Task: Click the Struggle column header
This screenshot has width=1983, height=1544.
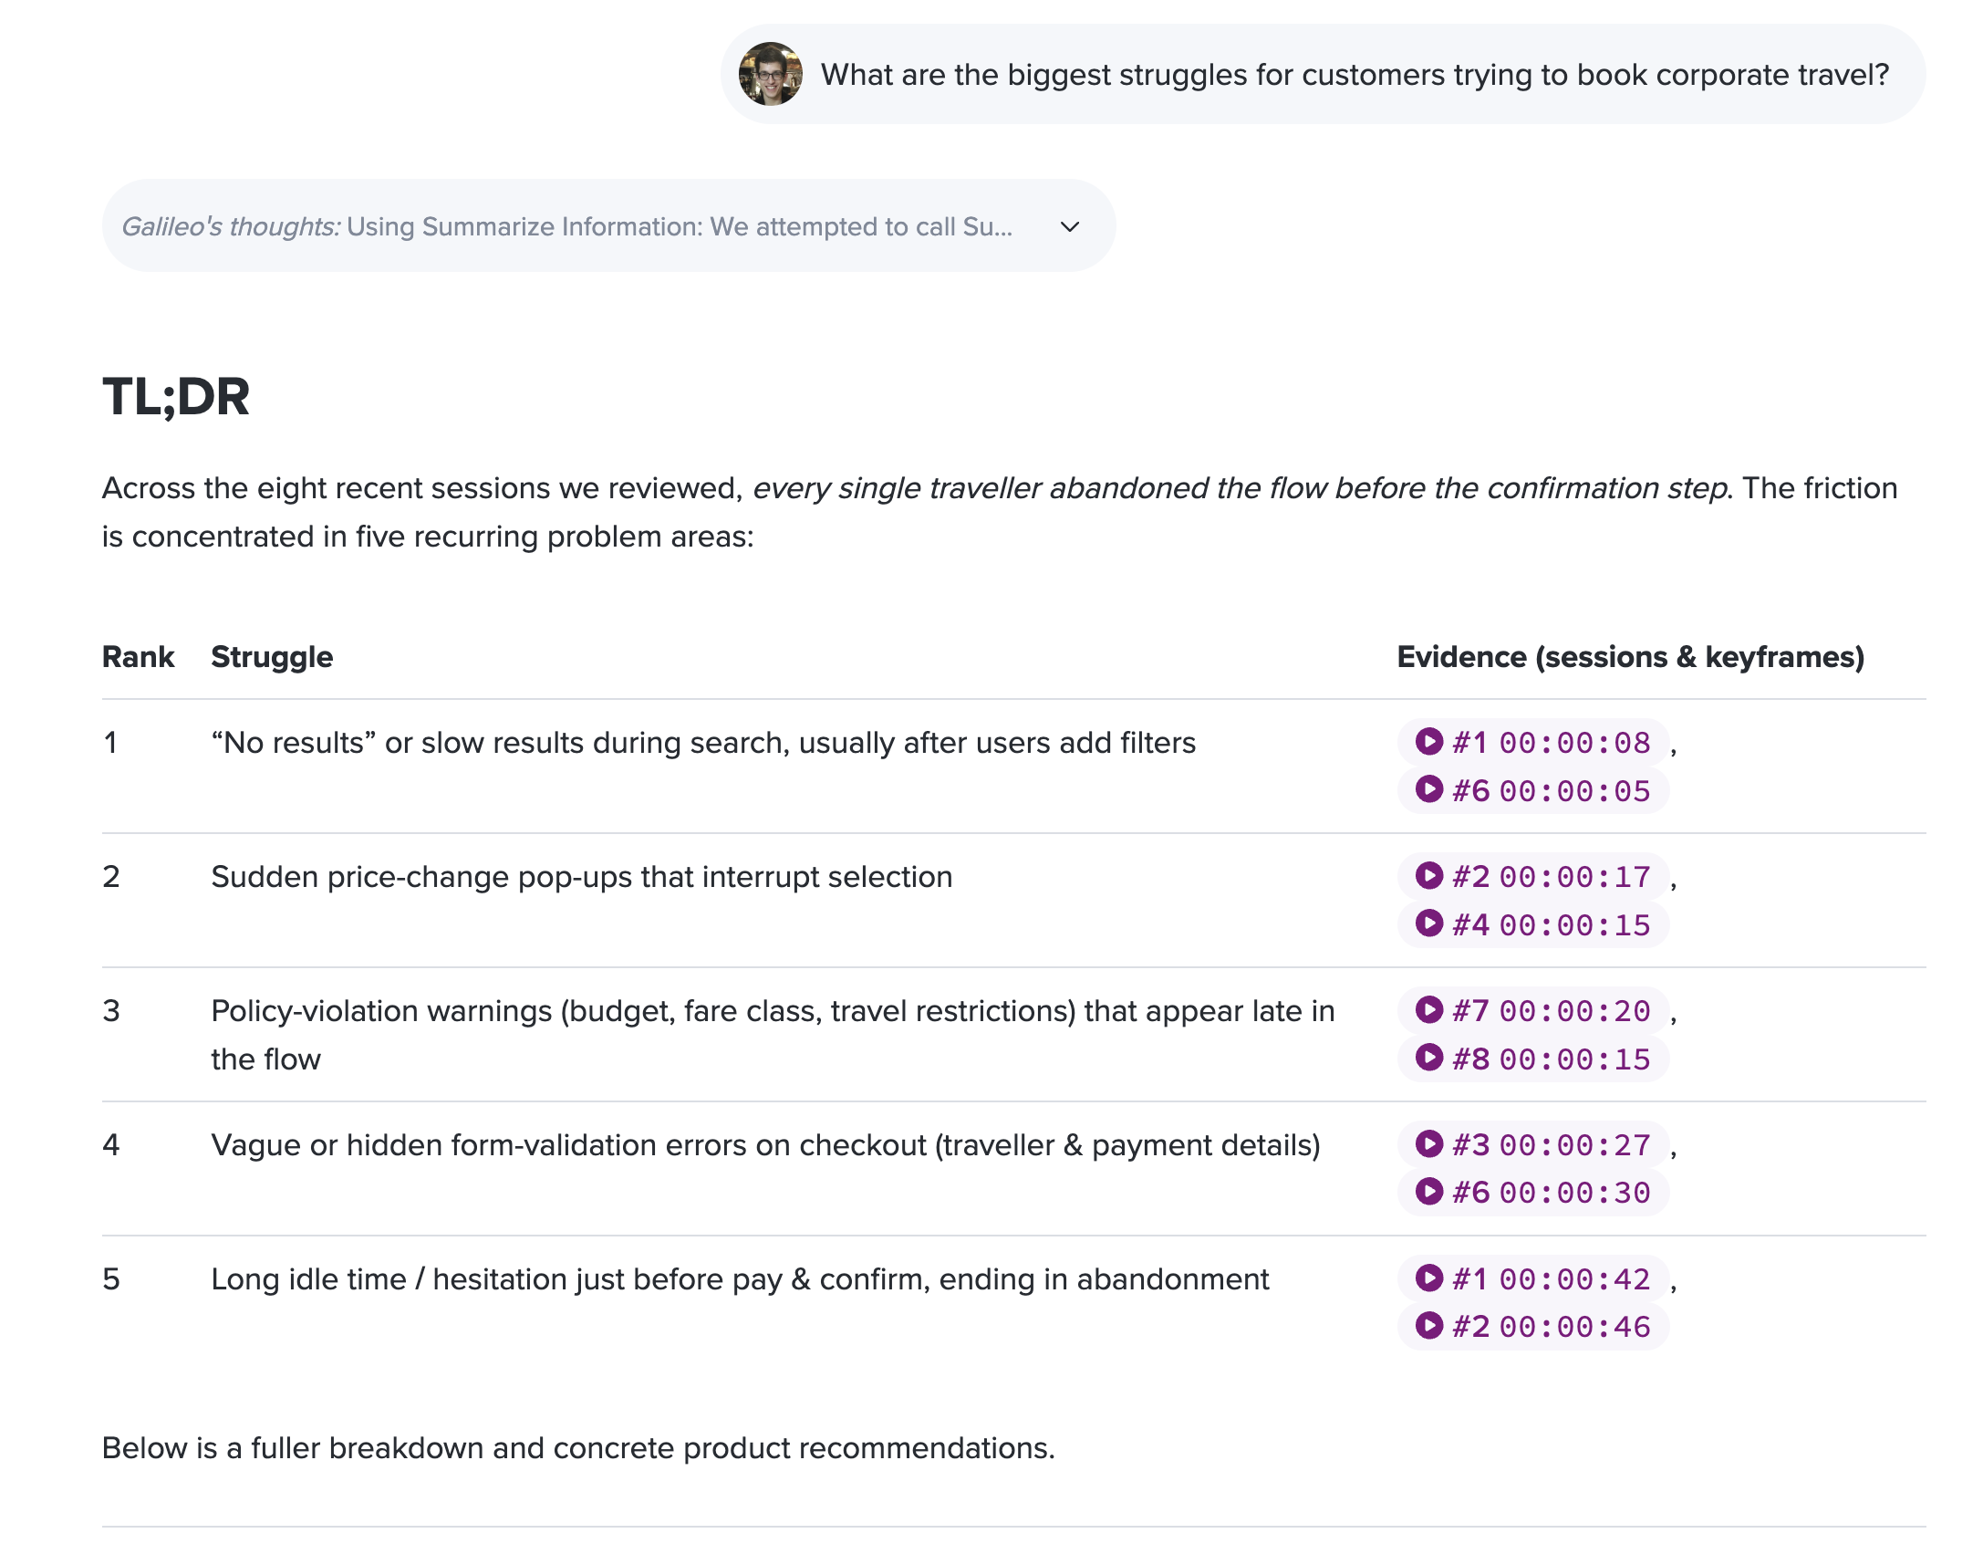Action: point(272,657)
